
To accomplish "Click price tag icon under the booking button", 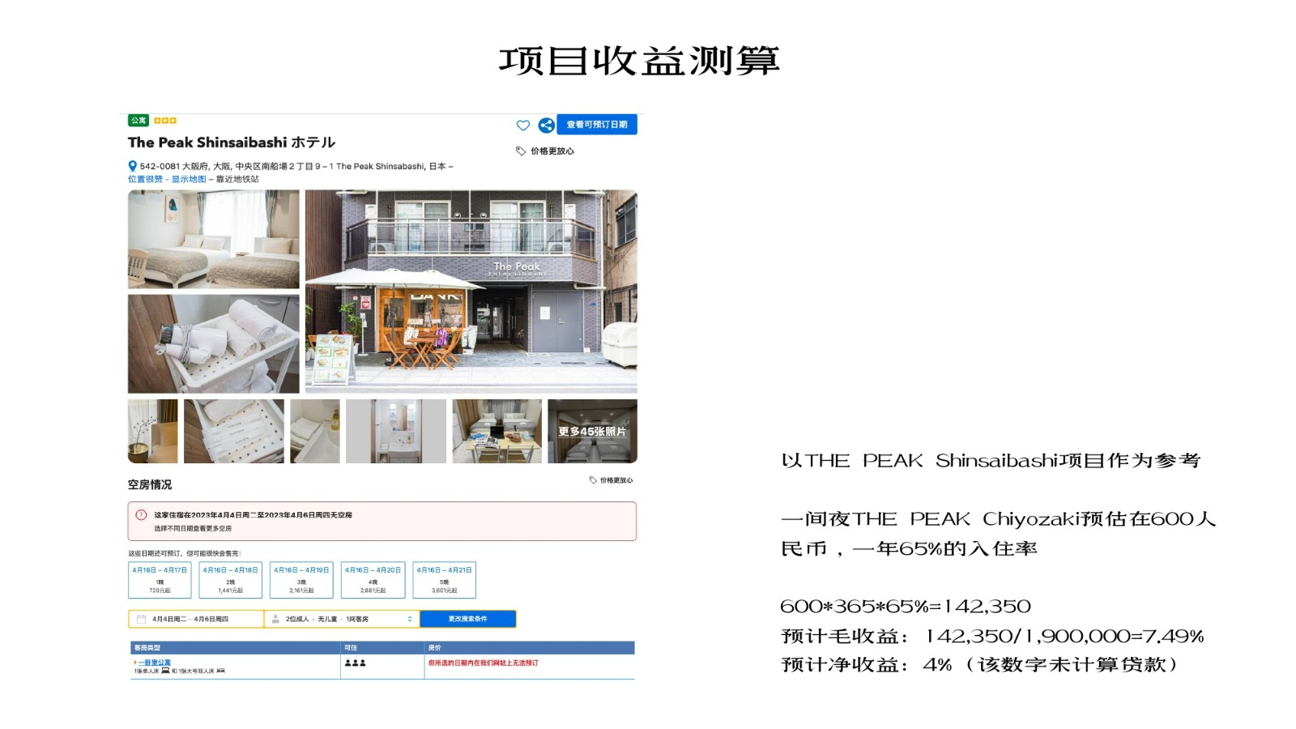I will 521,151.
